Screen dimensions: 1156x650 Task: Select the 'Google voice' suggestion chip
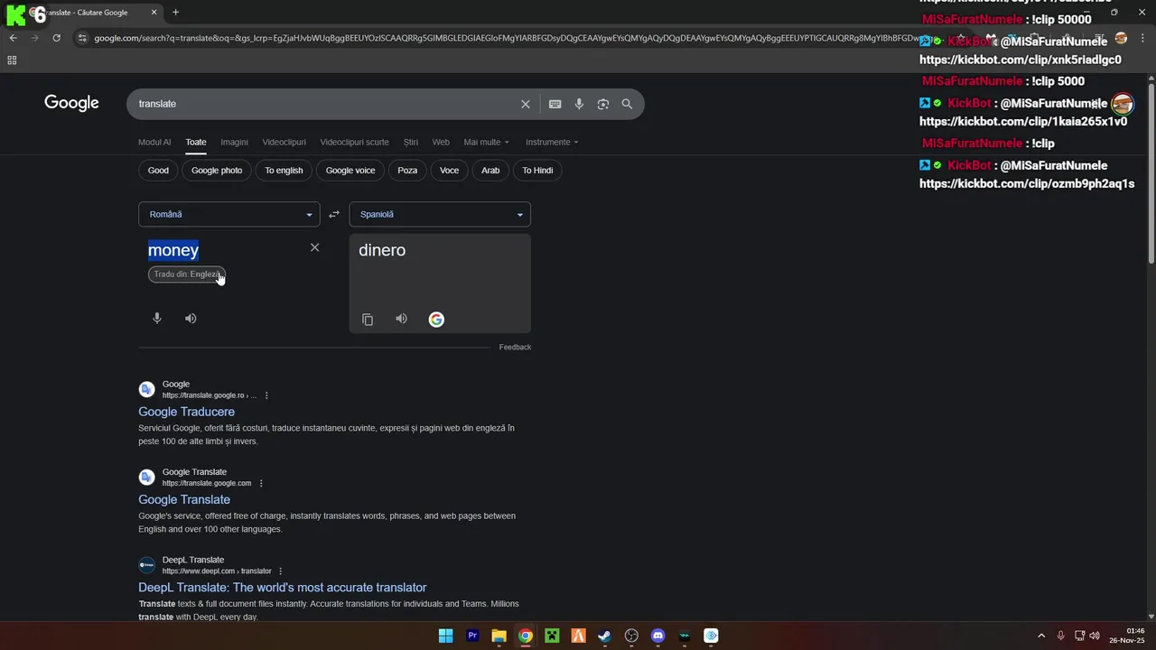click(x=350, y=170)
